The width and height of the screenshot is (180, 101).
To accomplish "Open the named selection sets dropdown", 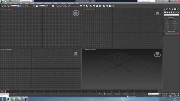I will 76,6.
